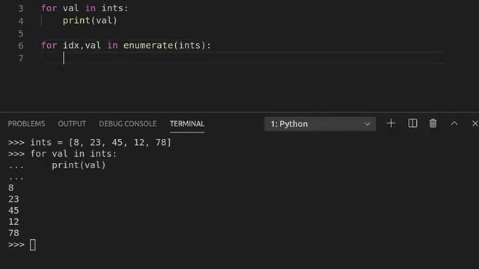Switch to the OUTPUT tab

(72, 124)
